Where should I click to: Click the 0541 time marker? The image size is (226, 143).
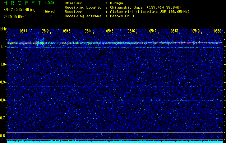[23, 31]
